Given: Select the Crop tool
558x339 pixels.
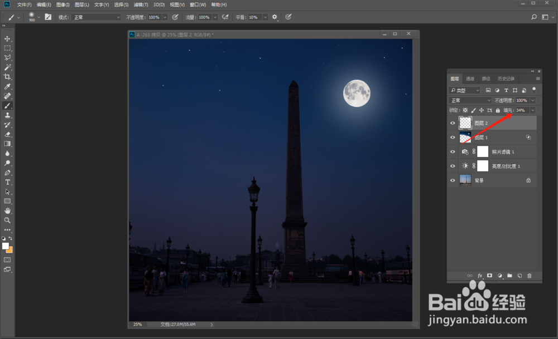Looking at the screenshot, I should pyautogui.click(x=7, y=77).
